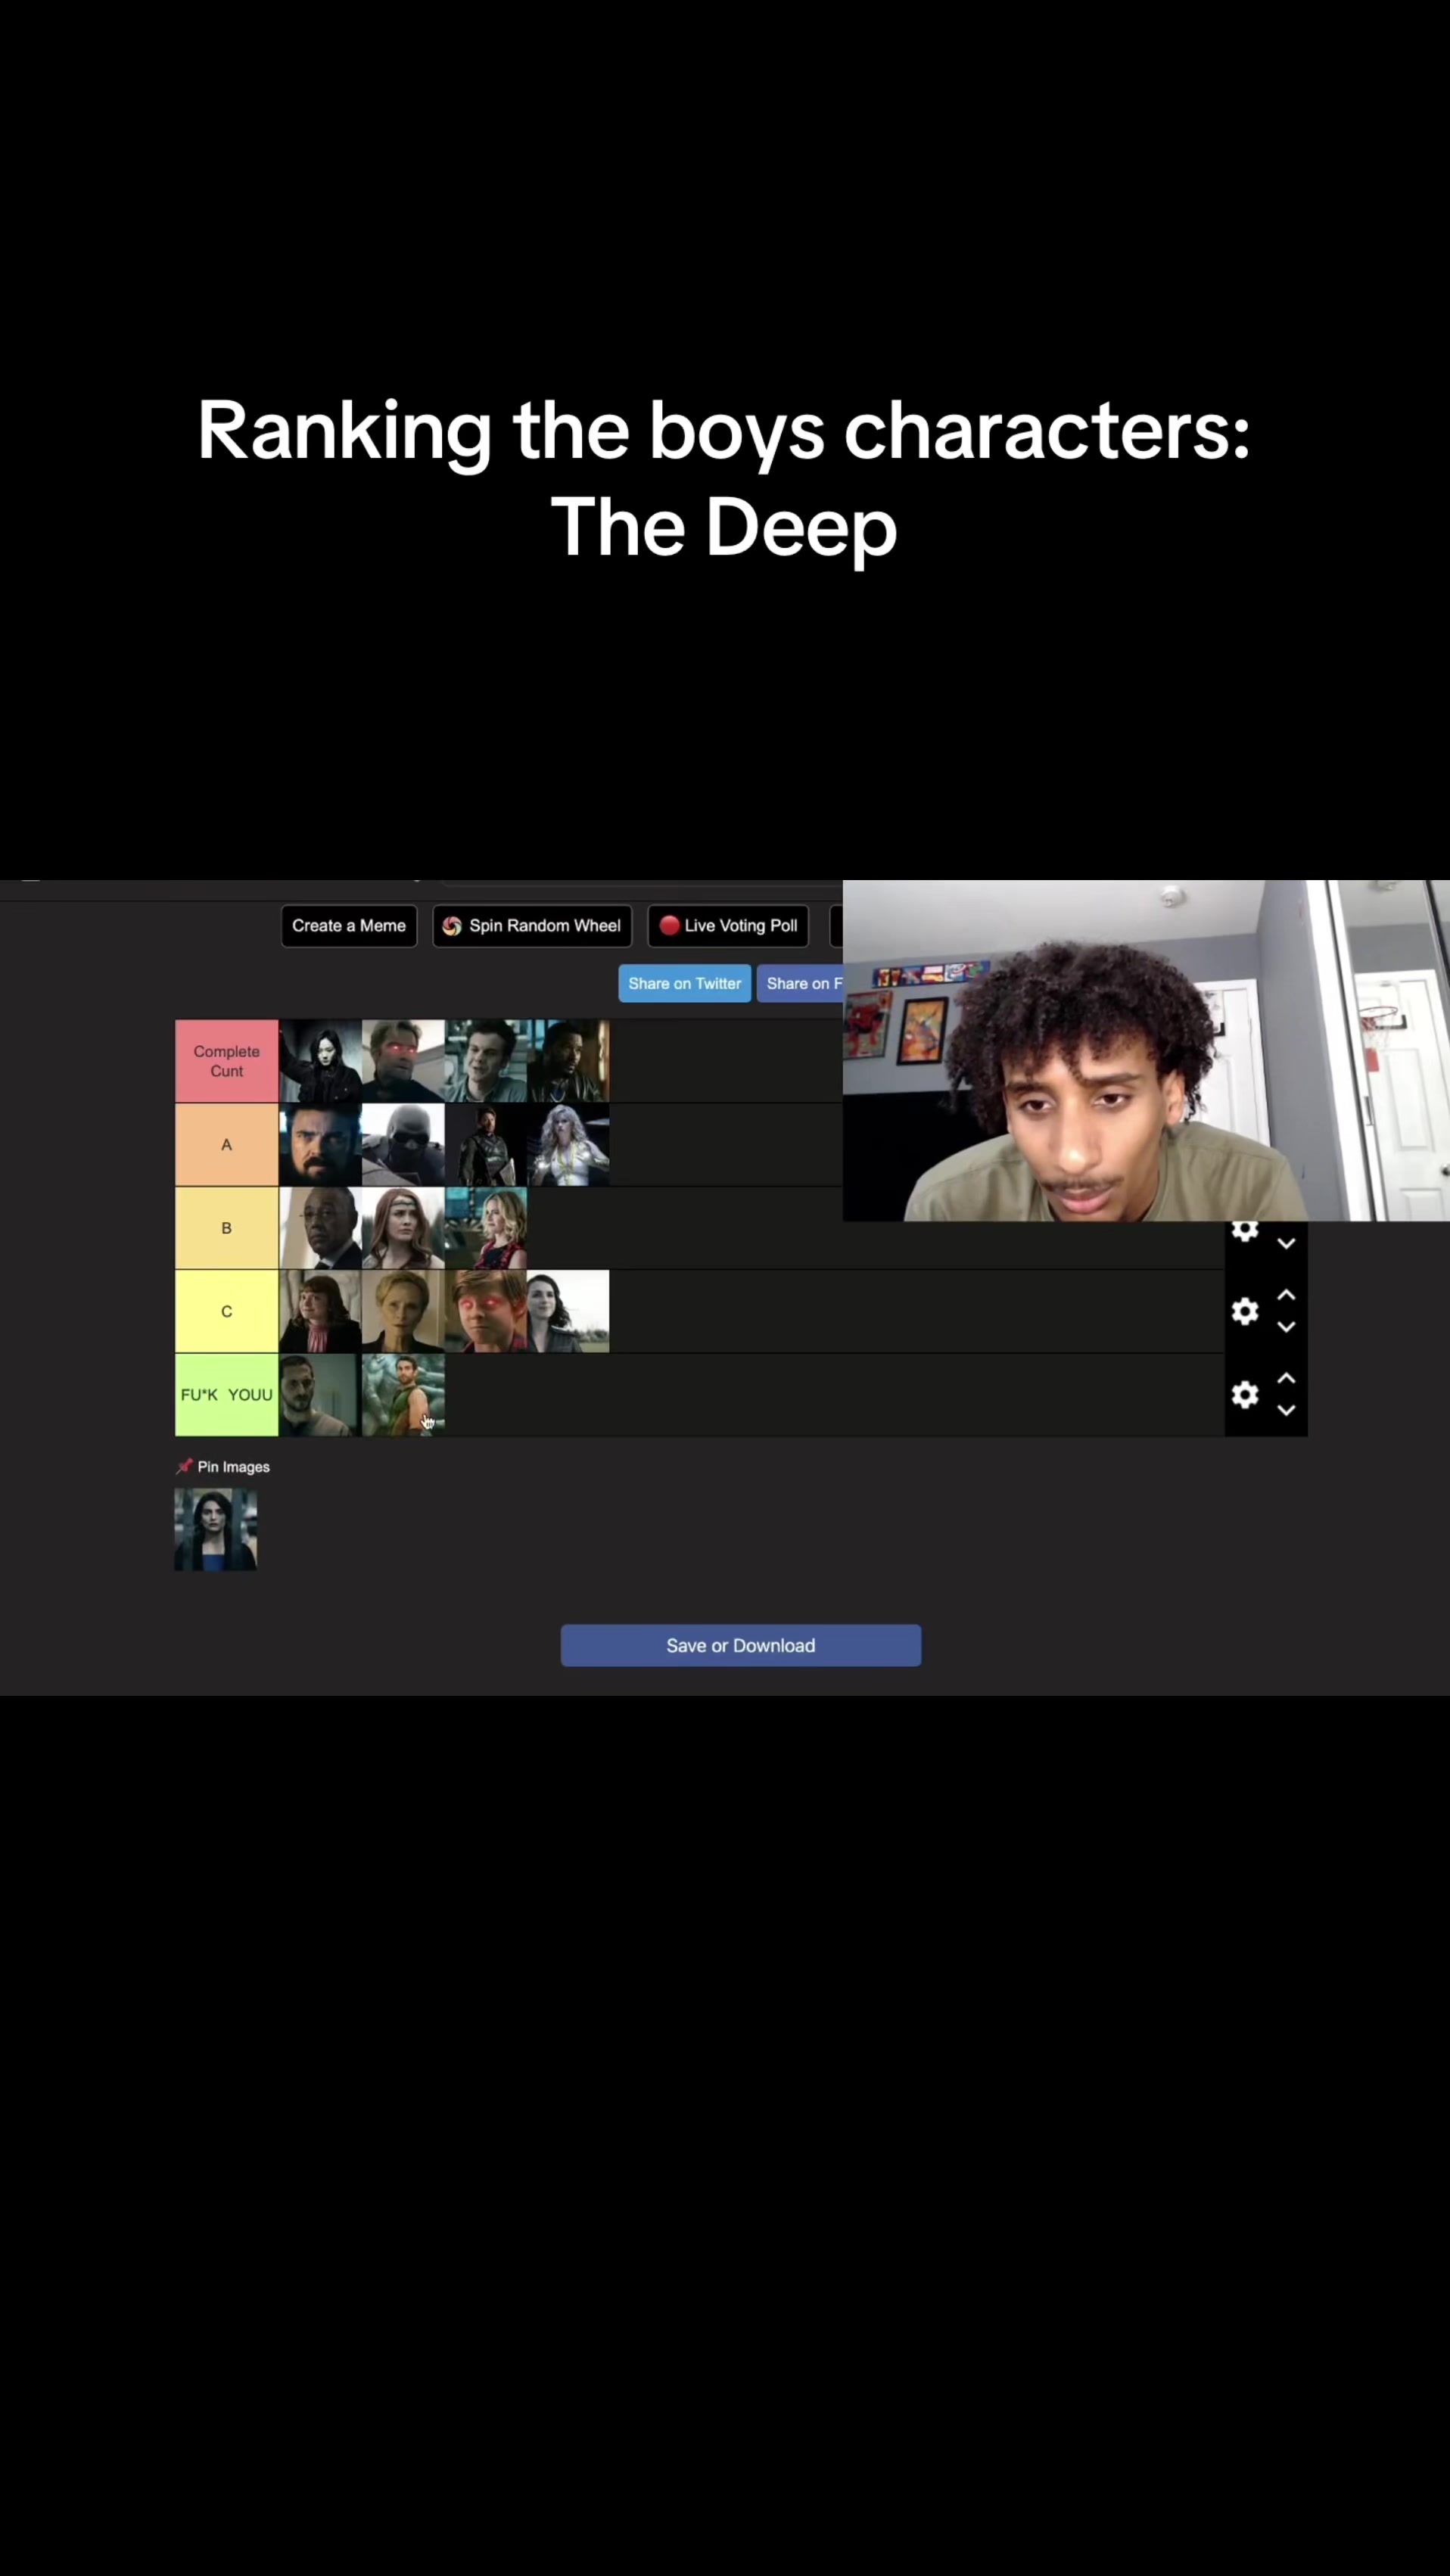This screenshot has height=2576, width=1450.
Task: Click Save or Download
Action: 740,1645
